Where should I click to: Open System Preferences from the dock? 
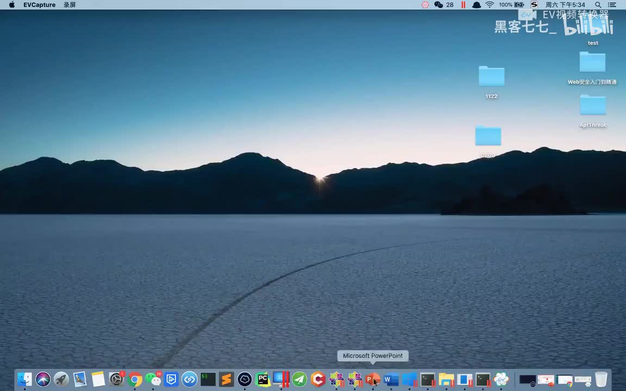point(116,379)
